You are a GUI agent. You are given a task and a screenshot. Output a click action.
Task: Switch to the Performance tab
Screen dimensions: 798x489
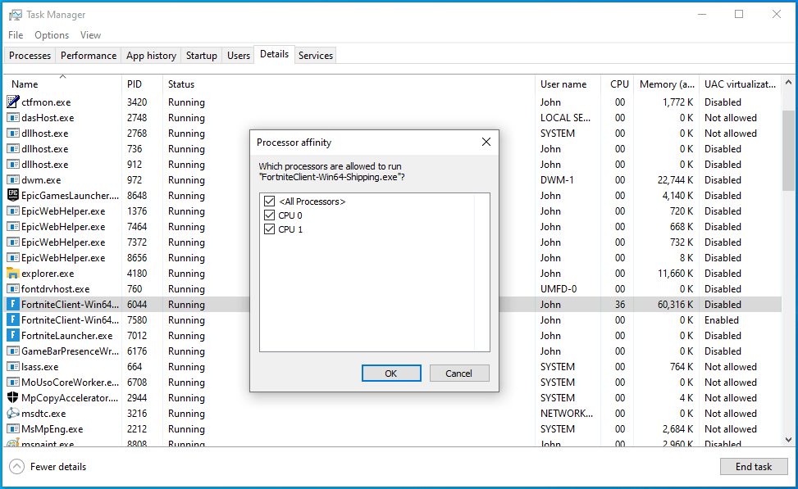pos(89,56)
